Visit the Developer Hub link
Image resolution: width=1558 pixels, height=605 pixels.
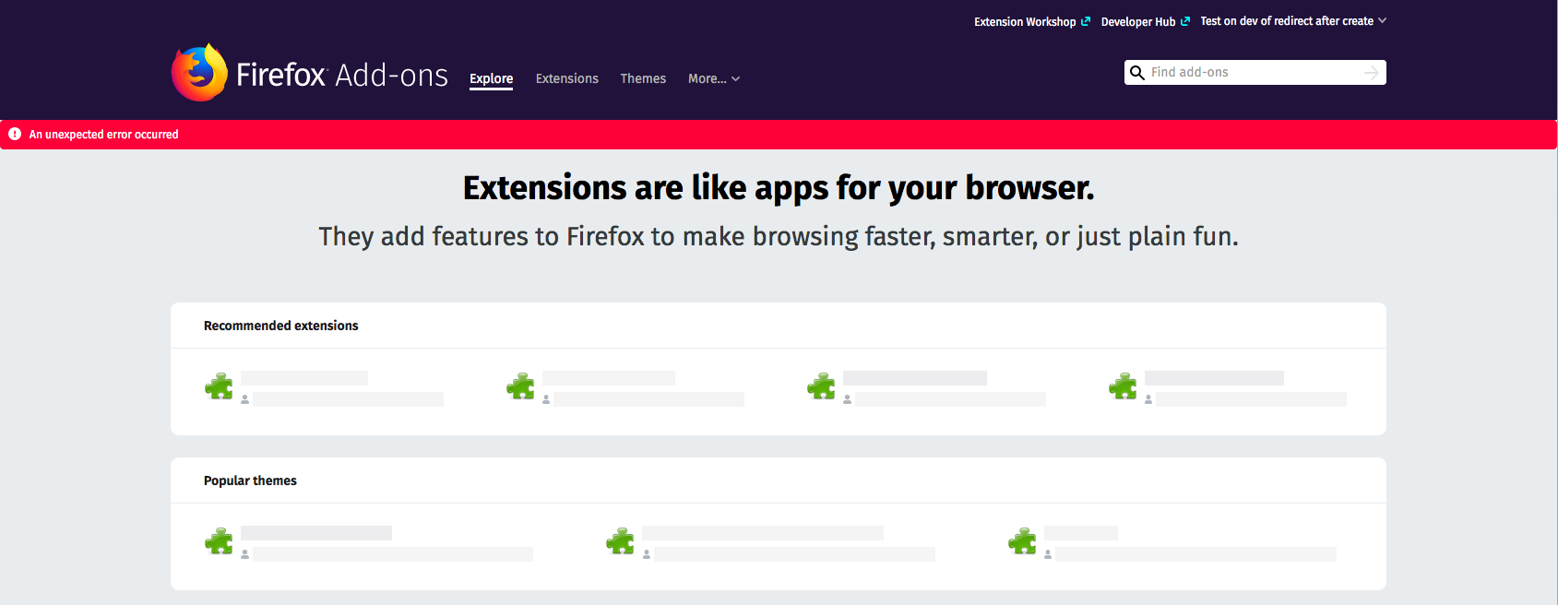[1138, 21]
